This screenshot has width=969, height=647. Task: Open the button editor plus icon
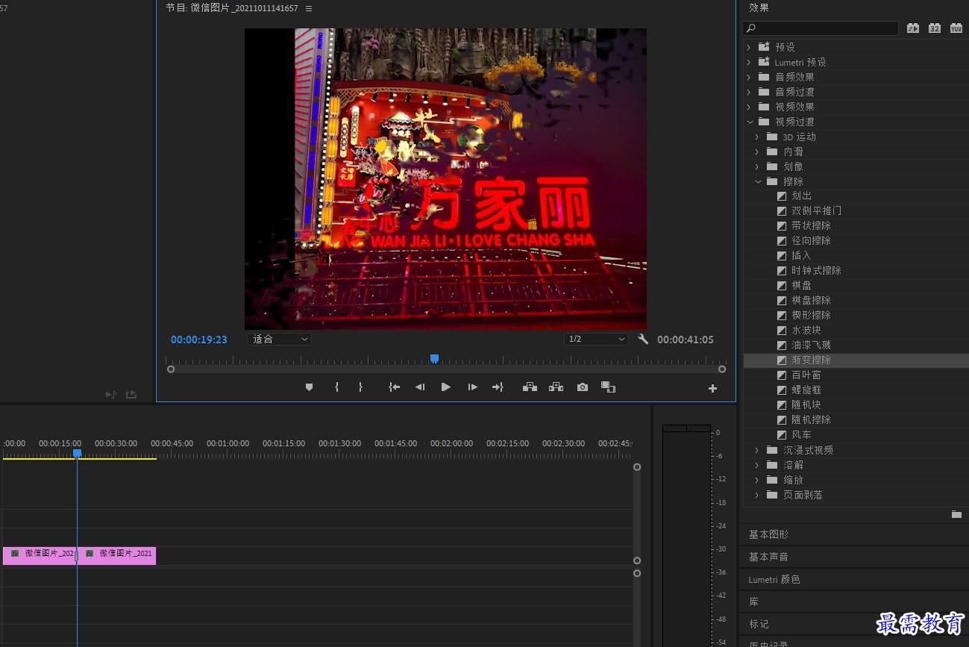coord(712,388)
